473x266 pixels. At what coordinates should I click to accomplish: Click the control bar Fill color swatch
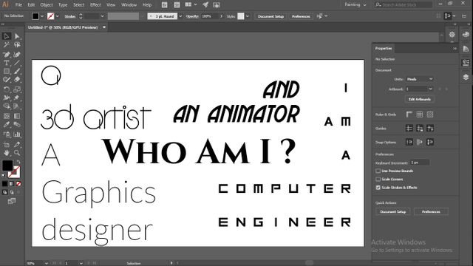click(35, 16)
